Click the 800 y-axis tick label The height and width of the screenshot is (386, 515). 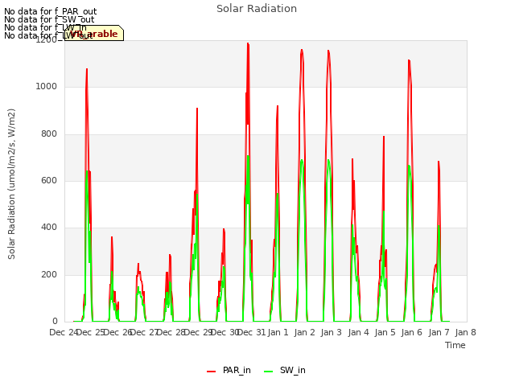point(49,134)
